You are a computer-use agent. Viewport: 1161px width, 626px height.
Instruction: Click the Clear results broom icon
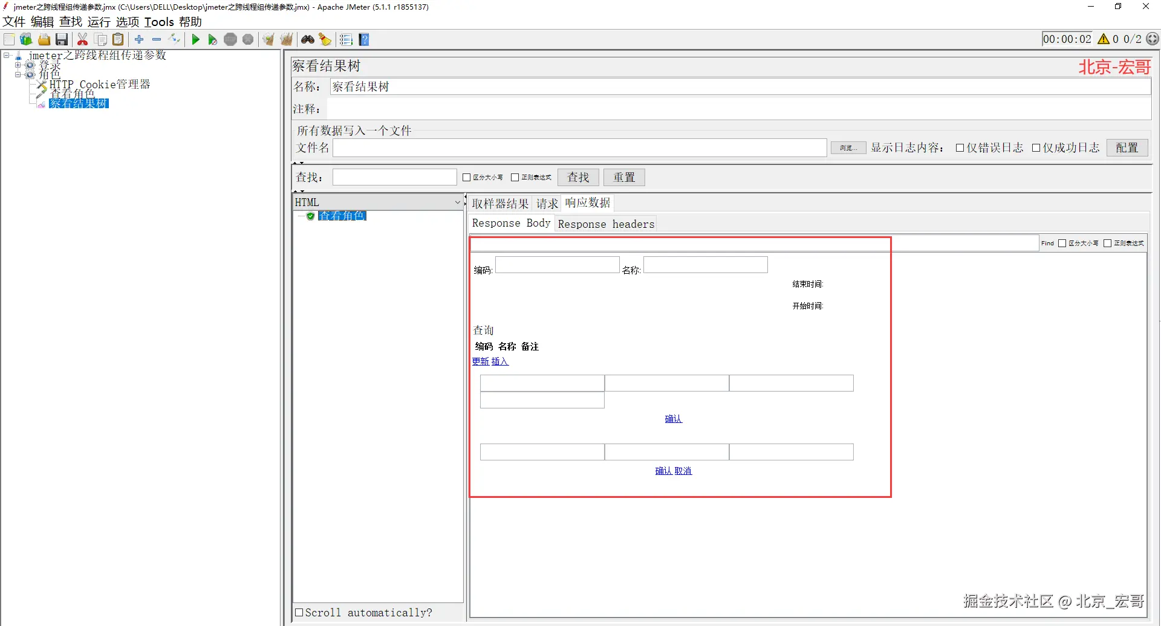pos(268,40)
